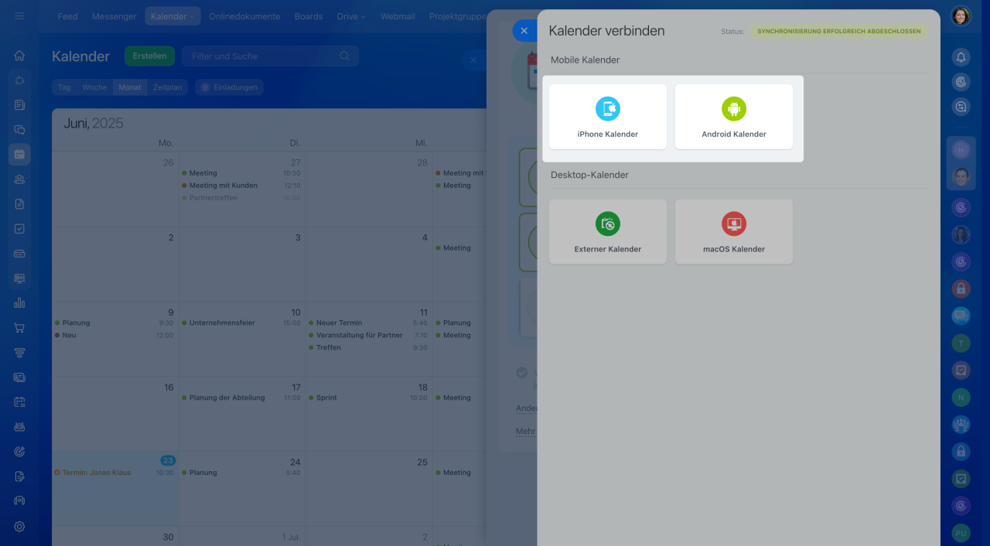Go to the home icon in left sidebar

19,56
